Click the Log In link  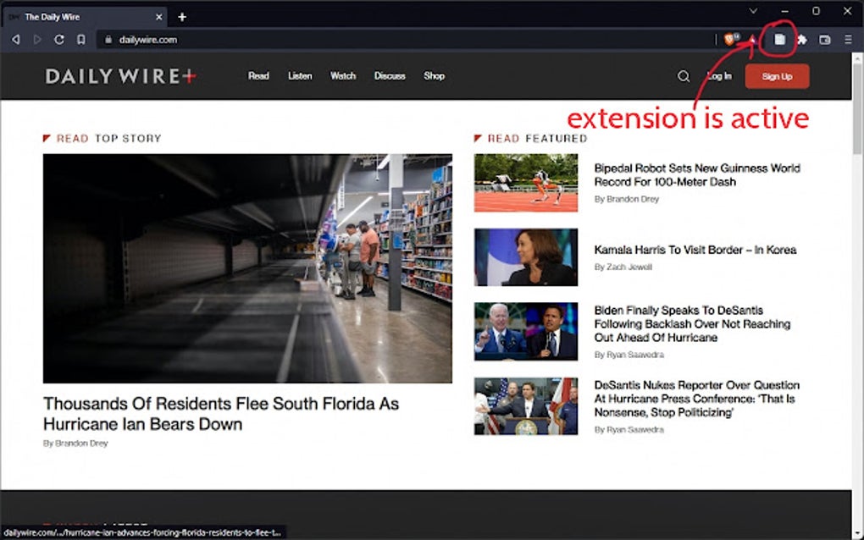[x=718, y=75]
